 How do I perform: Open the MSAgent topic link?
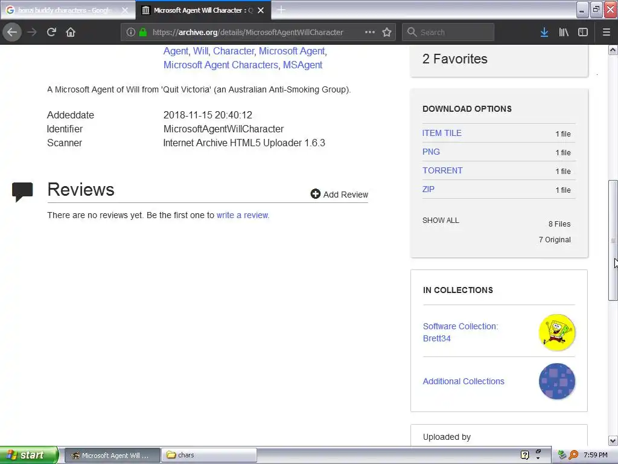303,65
